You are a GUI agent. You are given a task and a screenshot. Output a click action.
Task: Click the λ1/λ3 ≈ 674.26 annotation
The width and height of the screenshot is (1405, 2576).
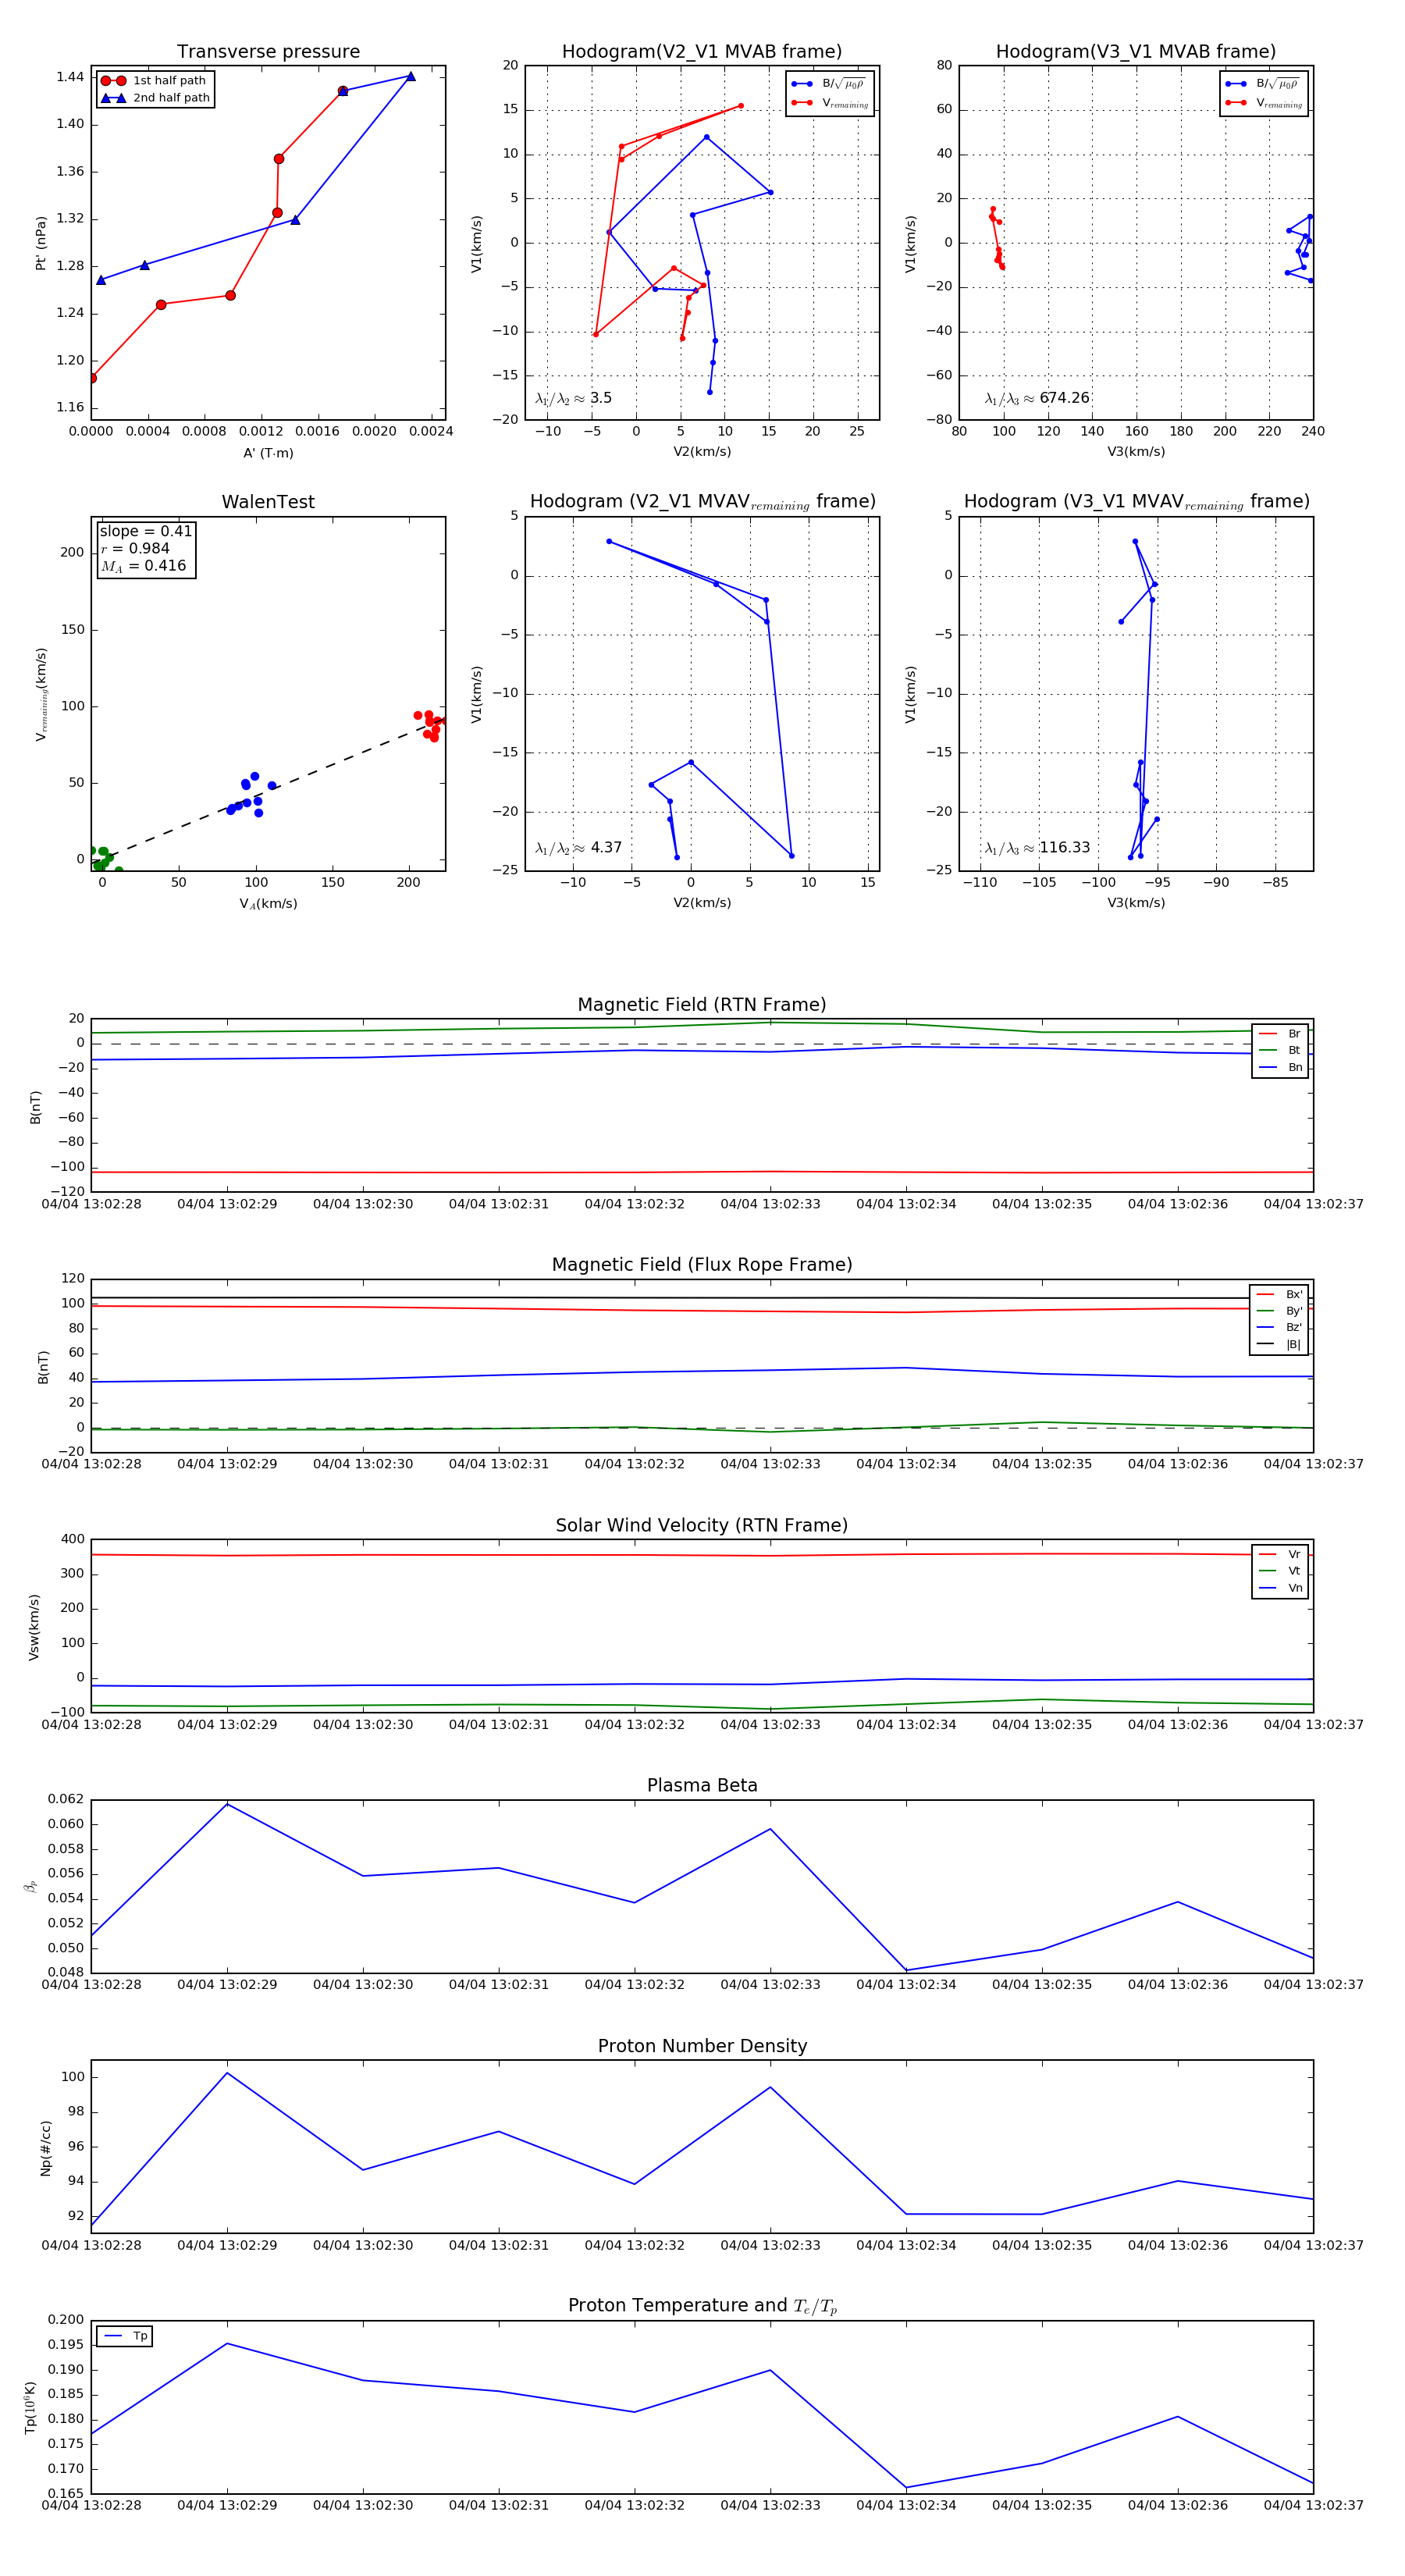[x=1037, y=398]
